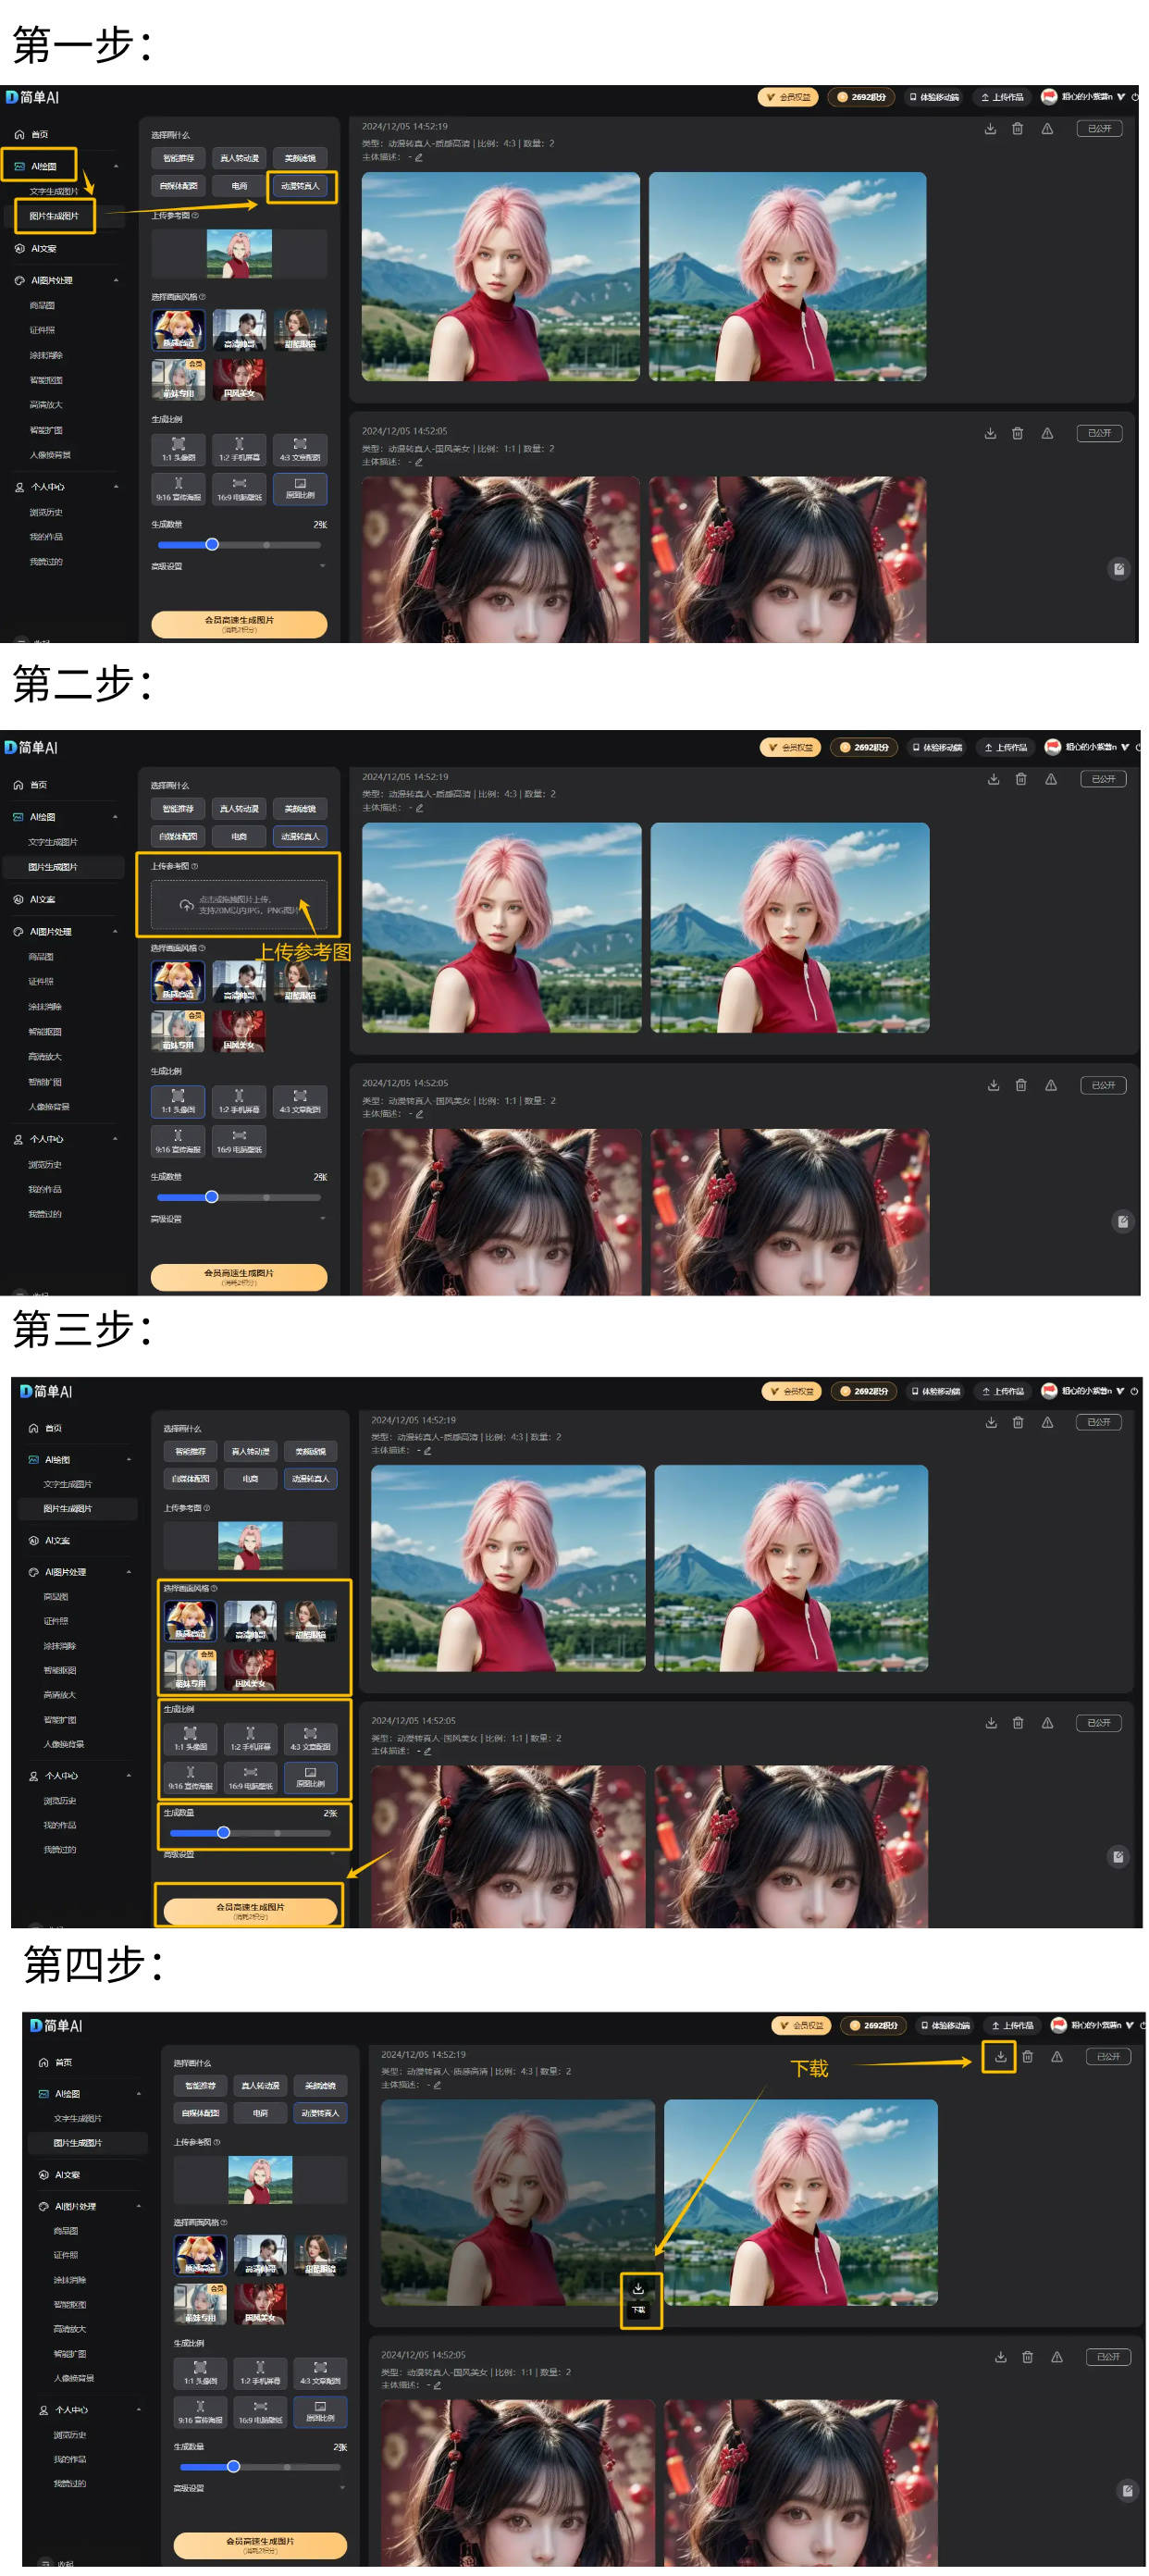In step three, open the user profile dropdown arrow
This screenshot has width=1149, height=2576.
tap(1120, 1391)
